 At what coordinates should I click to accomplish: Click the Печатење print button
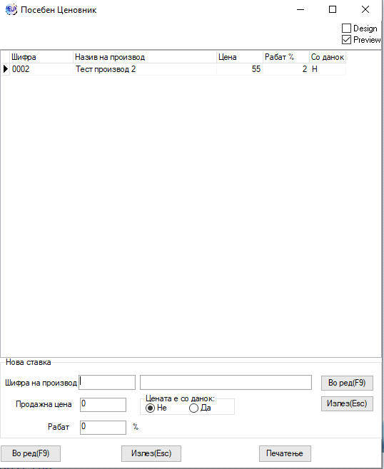[x=285, y=453]
